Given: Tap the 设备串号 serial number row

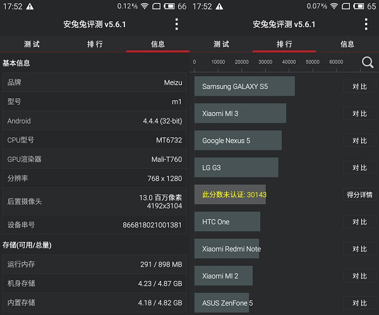Looking at the screenshot, I should 95,225.
